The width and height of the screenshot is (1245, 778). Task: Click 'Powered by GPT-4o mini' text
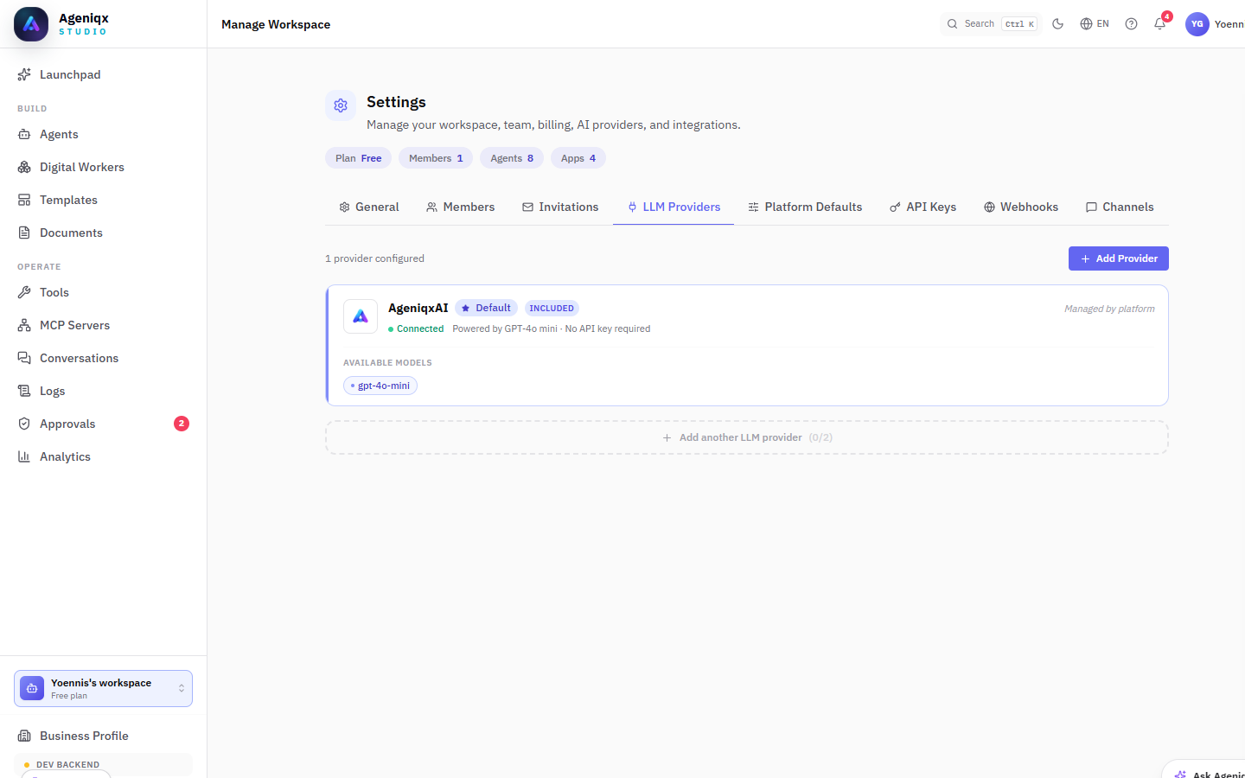click(x=505, y=328)
